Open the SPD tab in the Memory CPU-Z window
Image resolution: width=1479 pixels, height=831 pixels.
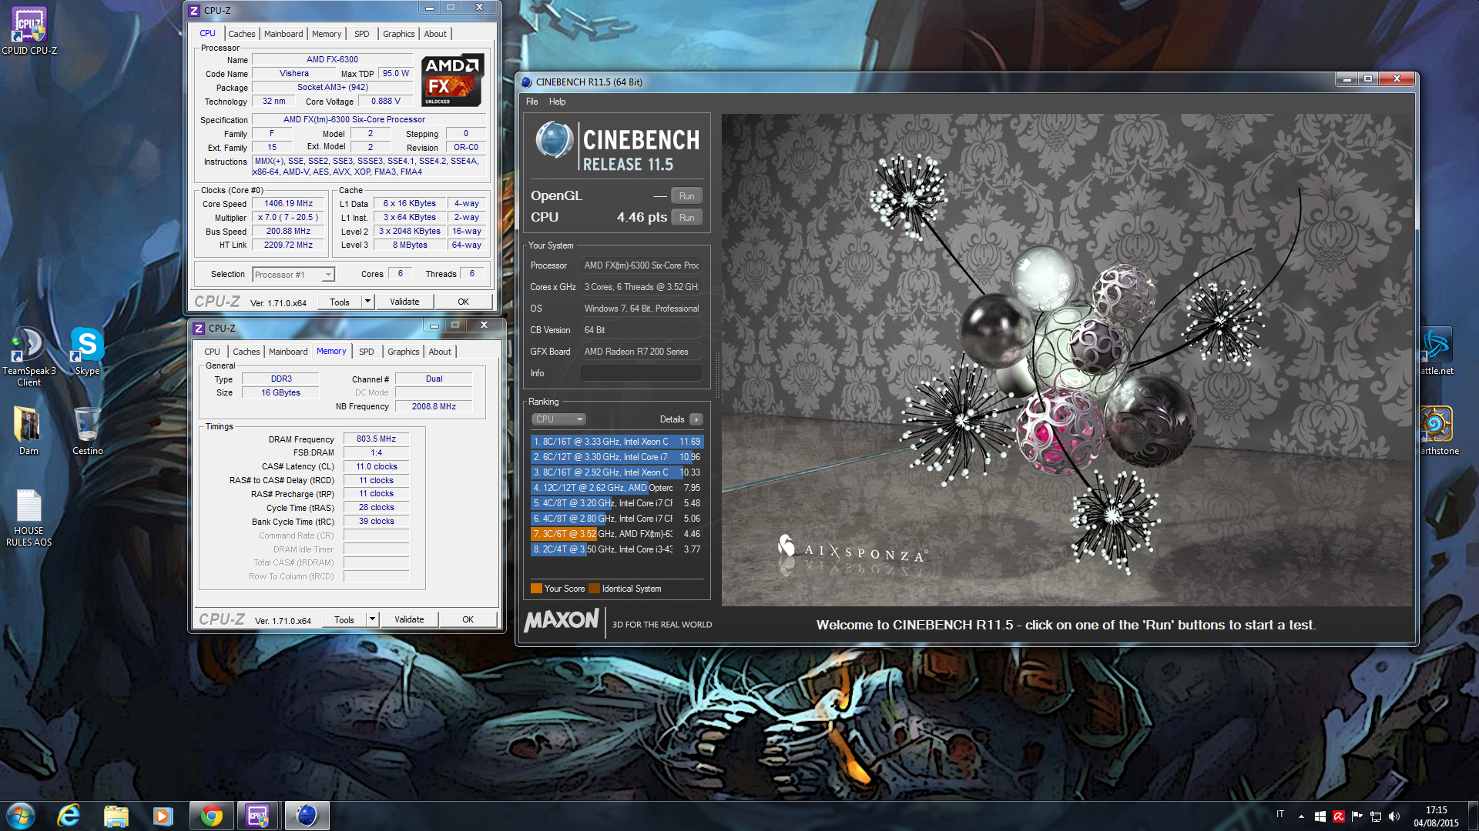367,352
